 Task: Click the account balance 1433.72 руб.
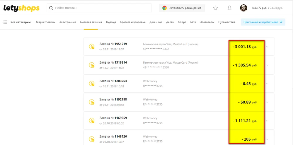click(259, 8)
